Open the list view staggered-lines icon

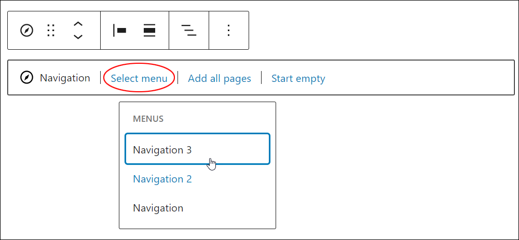(189, 31)
